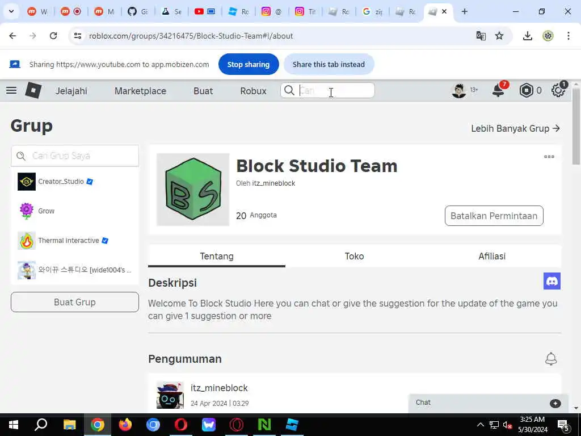The width and height of the screenshot is (581, 436).
Task: Bookmark this page with the star icon
Action: pos(499,36)
